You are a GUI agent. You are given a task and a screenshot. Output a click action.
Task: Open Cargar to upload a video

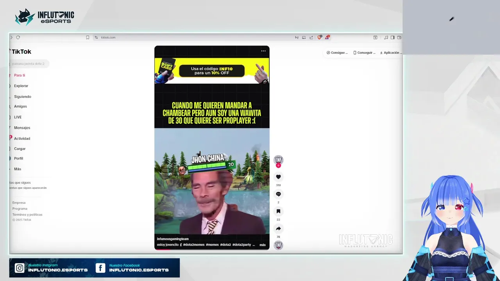(x=20, y=149)
